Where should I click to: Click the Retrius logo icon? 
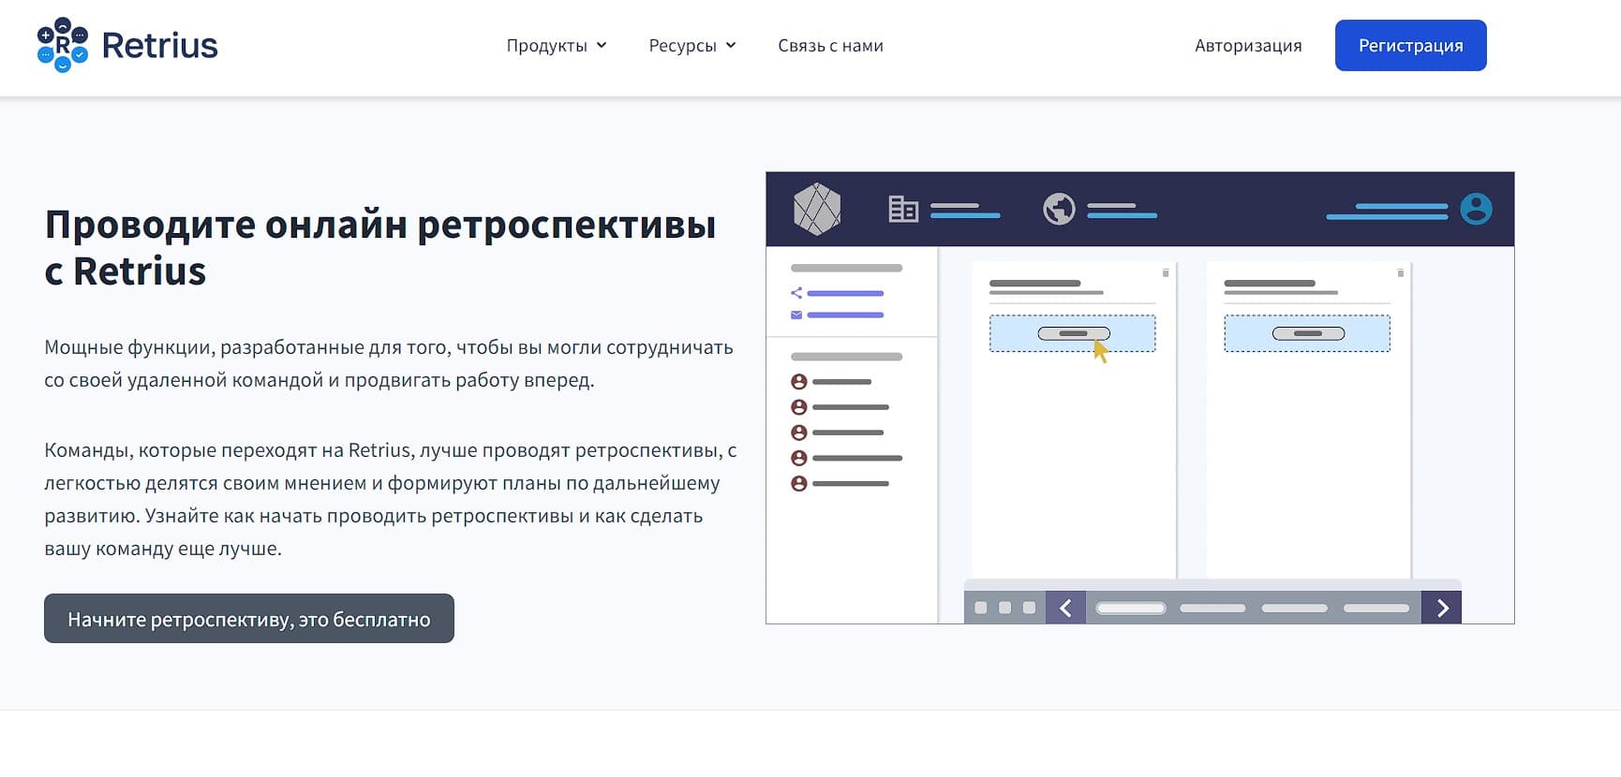pyautogui.click(x=62, y=45)
